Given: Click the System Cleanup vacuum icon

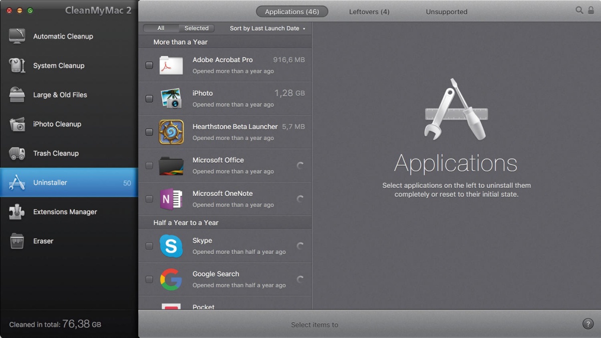Looking at the screenshot, I should click(17, 66).
